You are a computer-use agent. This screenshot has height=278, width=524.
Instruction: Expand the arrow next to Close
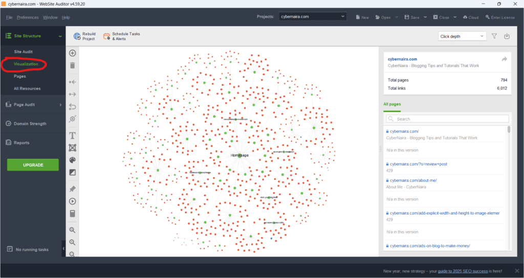pos(455,17)
